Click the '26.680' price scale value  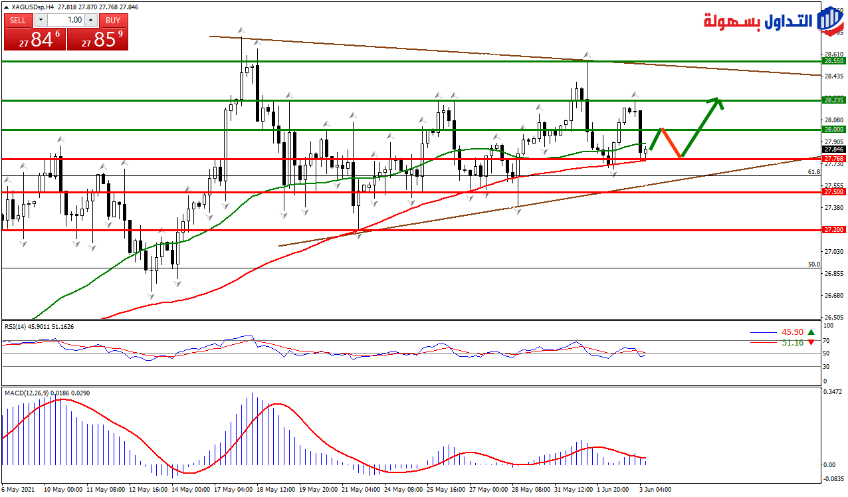833,295
